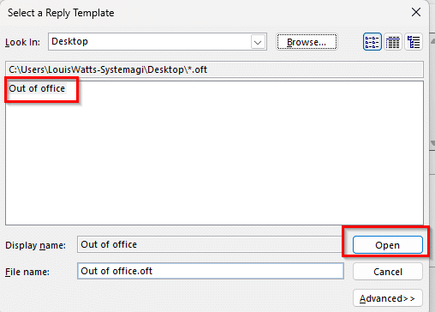This screenshot has height=312, width=435.
Task: Click the Look In label
Action: pos(22,42)
